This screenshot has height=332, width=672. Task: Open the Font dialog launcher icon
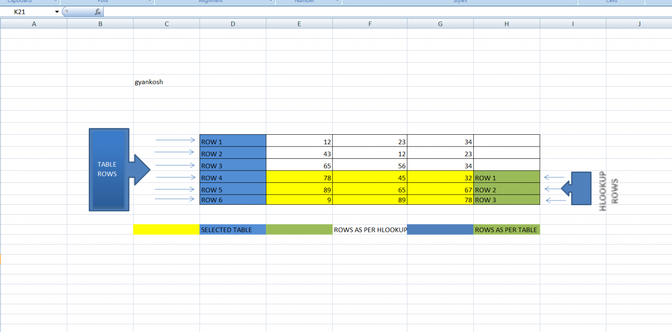point(149,1)
